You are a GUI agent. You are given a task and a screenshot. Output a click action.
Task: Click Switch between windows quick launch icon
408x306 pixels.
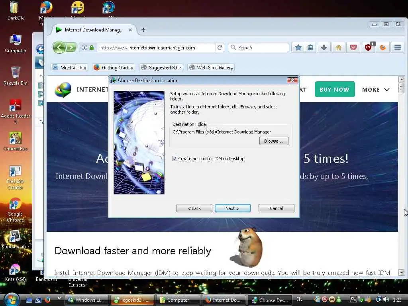pos(38,300)
